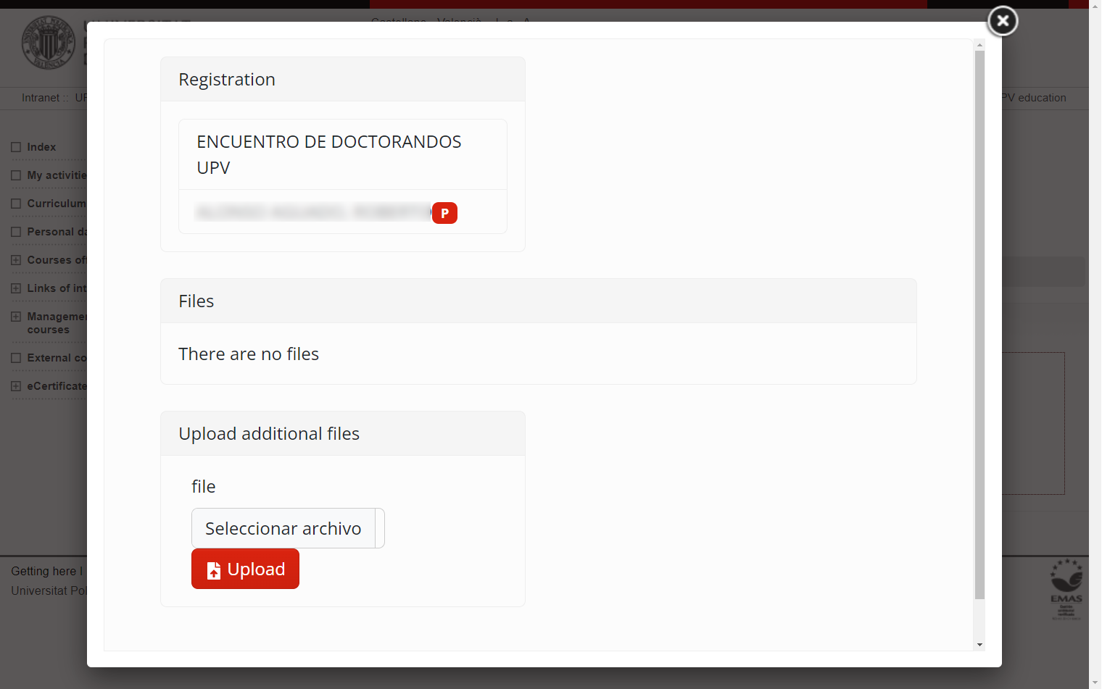Open the Curriculum sidebar entry
The height and width of the screenshot is (689, 1102).
click(56, 204)
